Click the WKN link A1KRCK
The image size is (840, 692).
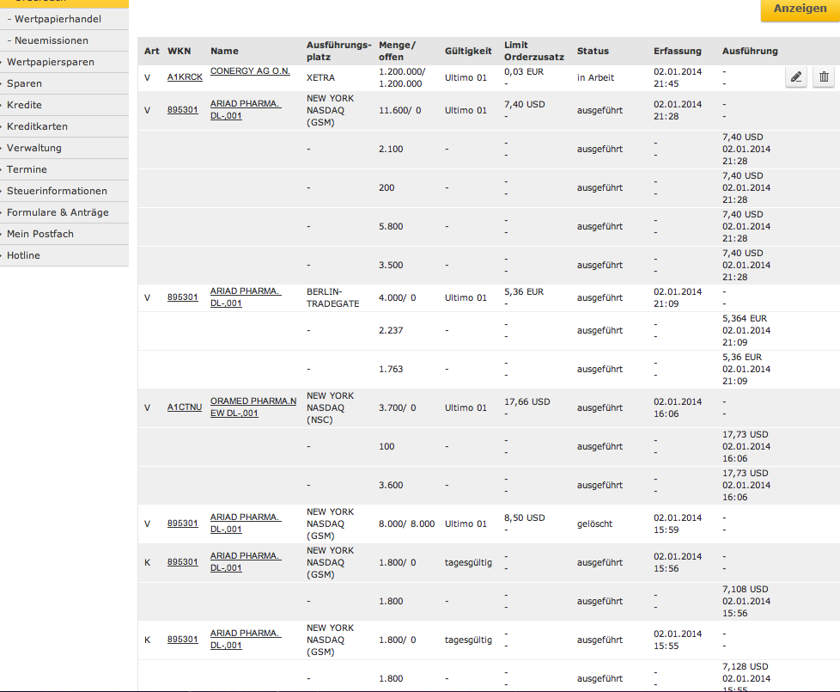(185, 77)
